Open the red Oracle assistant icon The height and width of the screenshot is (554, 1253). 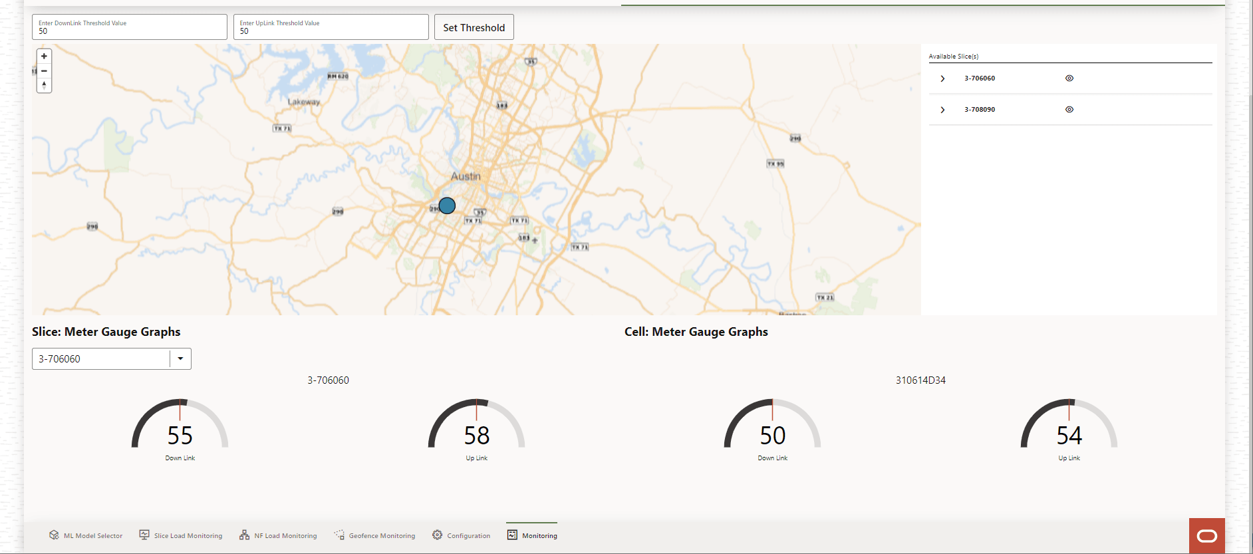pos(1206,535)
